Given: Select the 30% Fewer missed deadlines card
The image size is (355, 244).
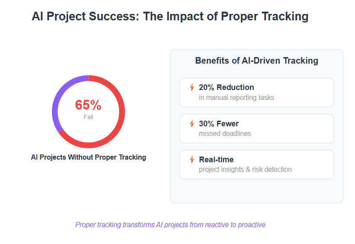Looking at the screenshot, I should point(257,128).
